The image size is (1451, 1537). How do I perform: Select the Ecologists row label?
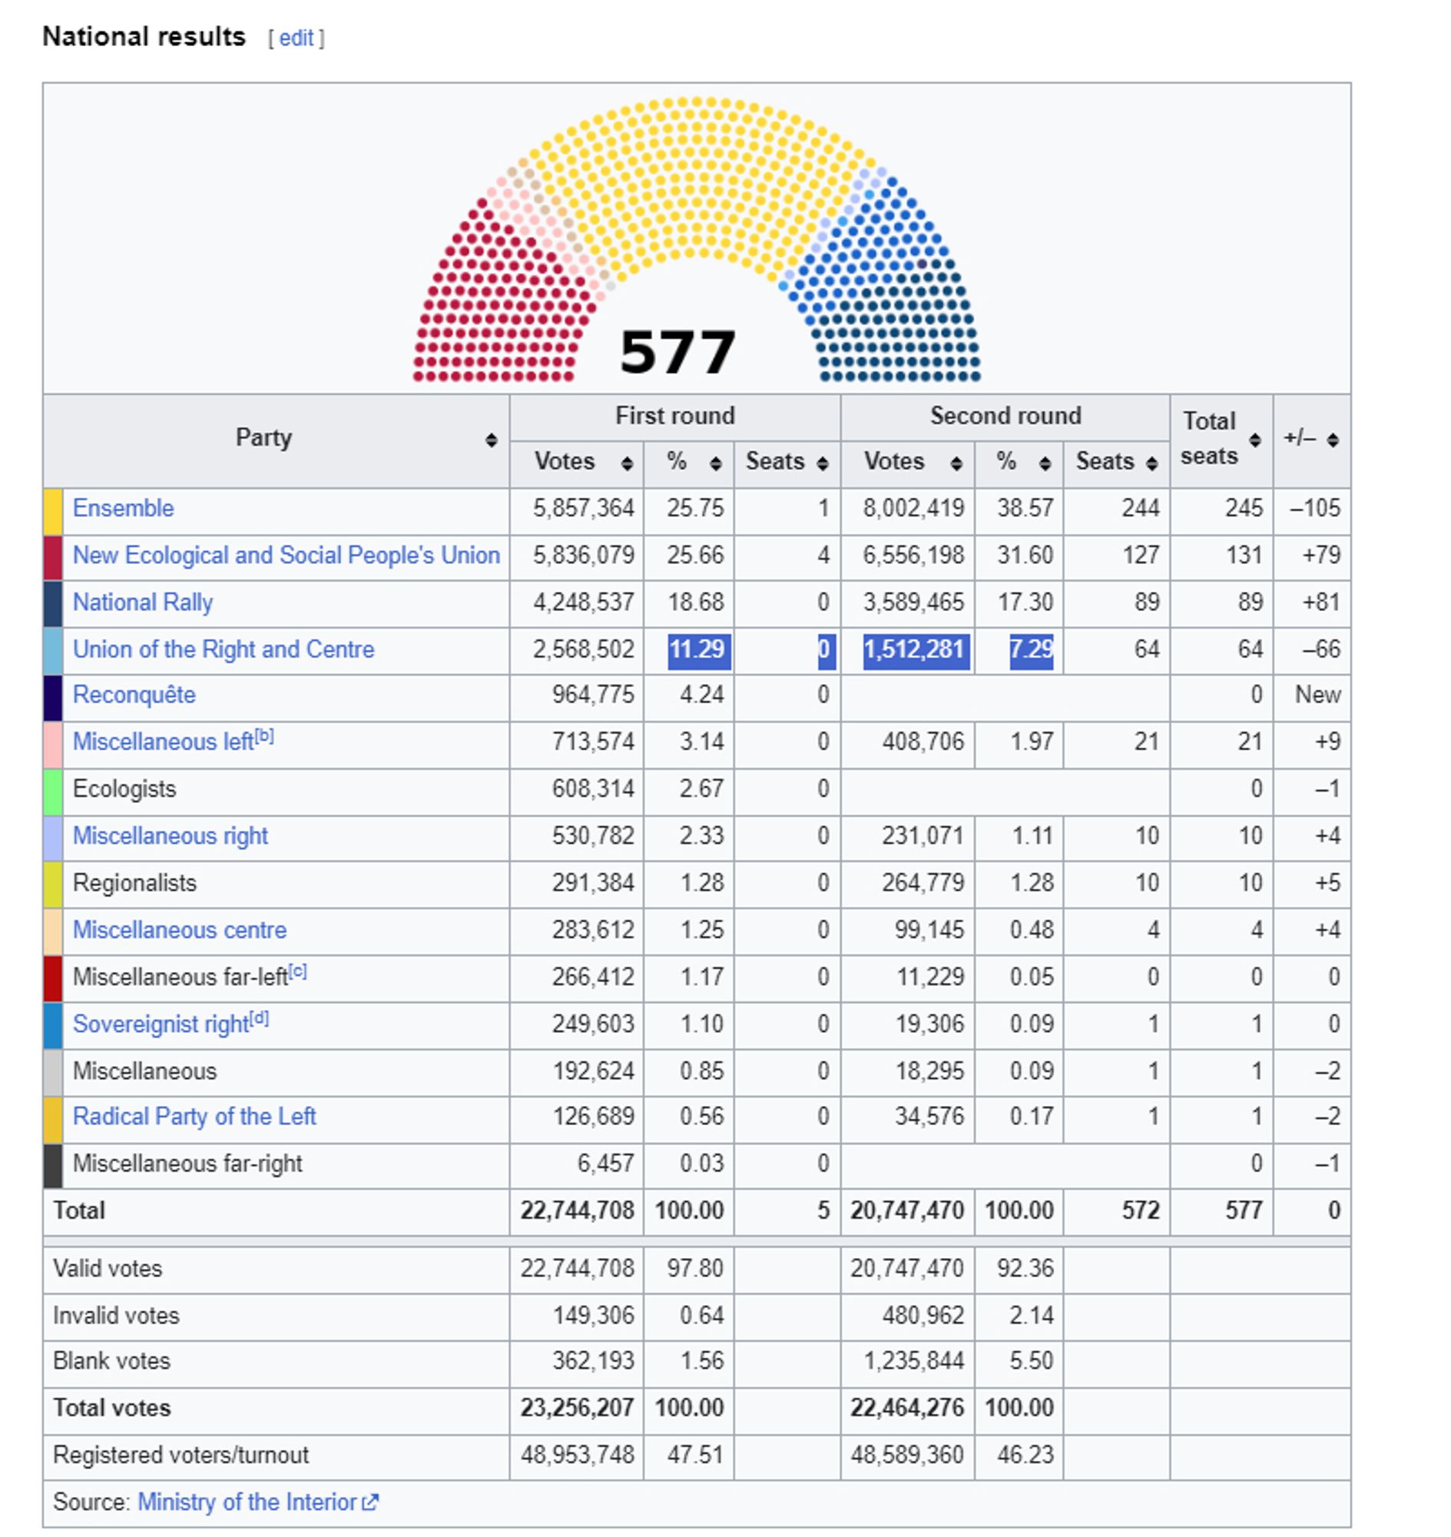(x=124, y=789)
